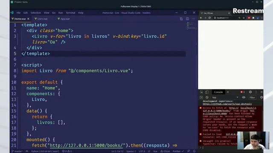Close the Home.vue editor tab
Image resolution: width=273 pixels, height=153 pixels.
point(28,19)
